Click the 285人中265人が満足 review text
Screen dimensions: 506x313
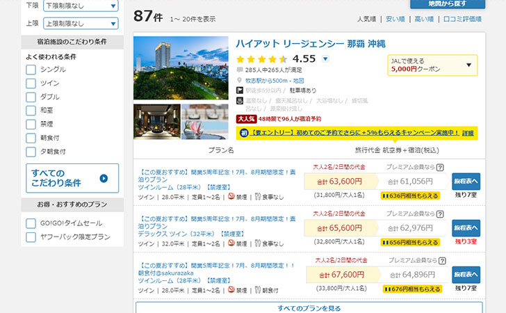(273, 70)
